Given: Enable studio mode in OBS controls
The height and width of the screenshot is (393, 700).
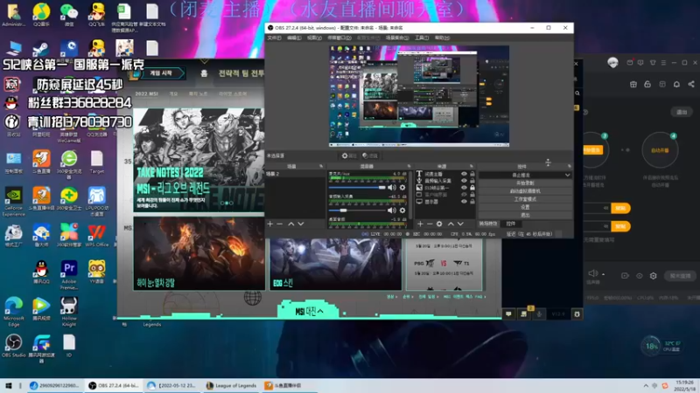Looking at the screenshot, I should [x=525, y=199].
